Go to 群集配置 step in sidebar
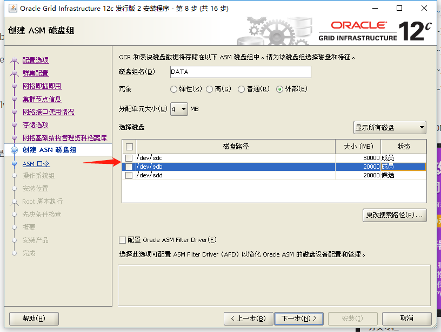This screenshot has height=332, width=441. (36, 73)
